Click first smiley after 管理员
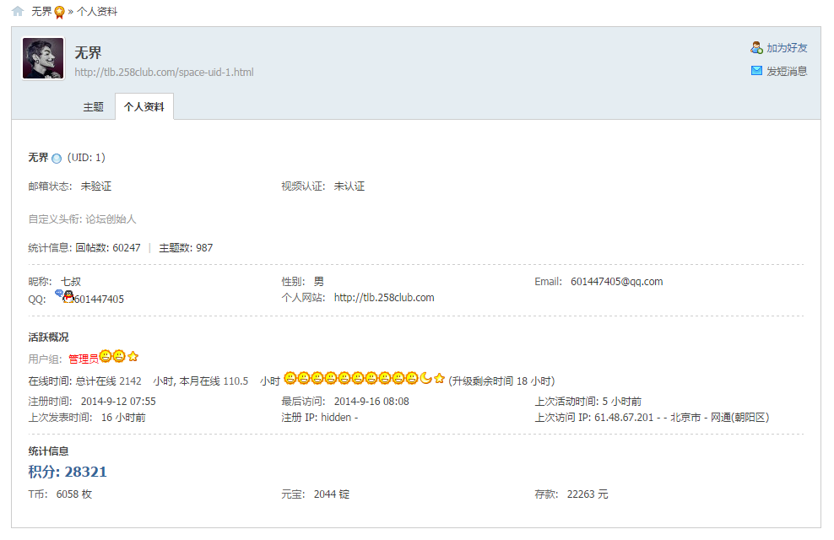 point(106,356)
